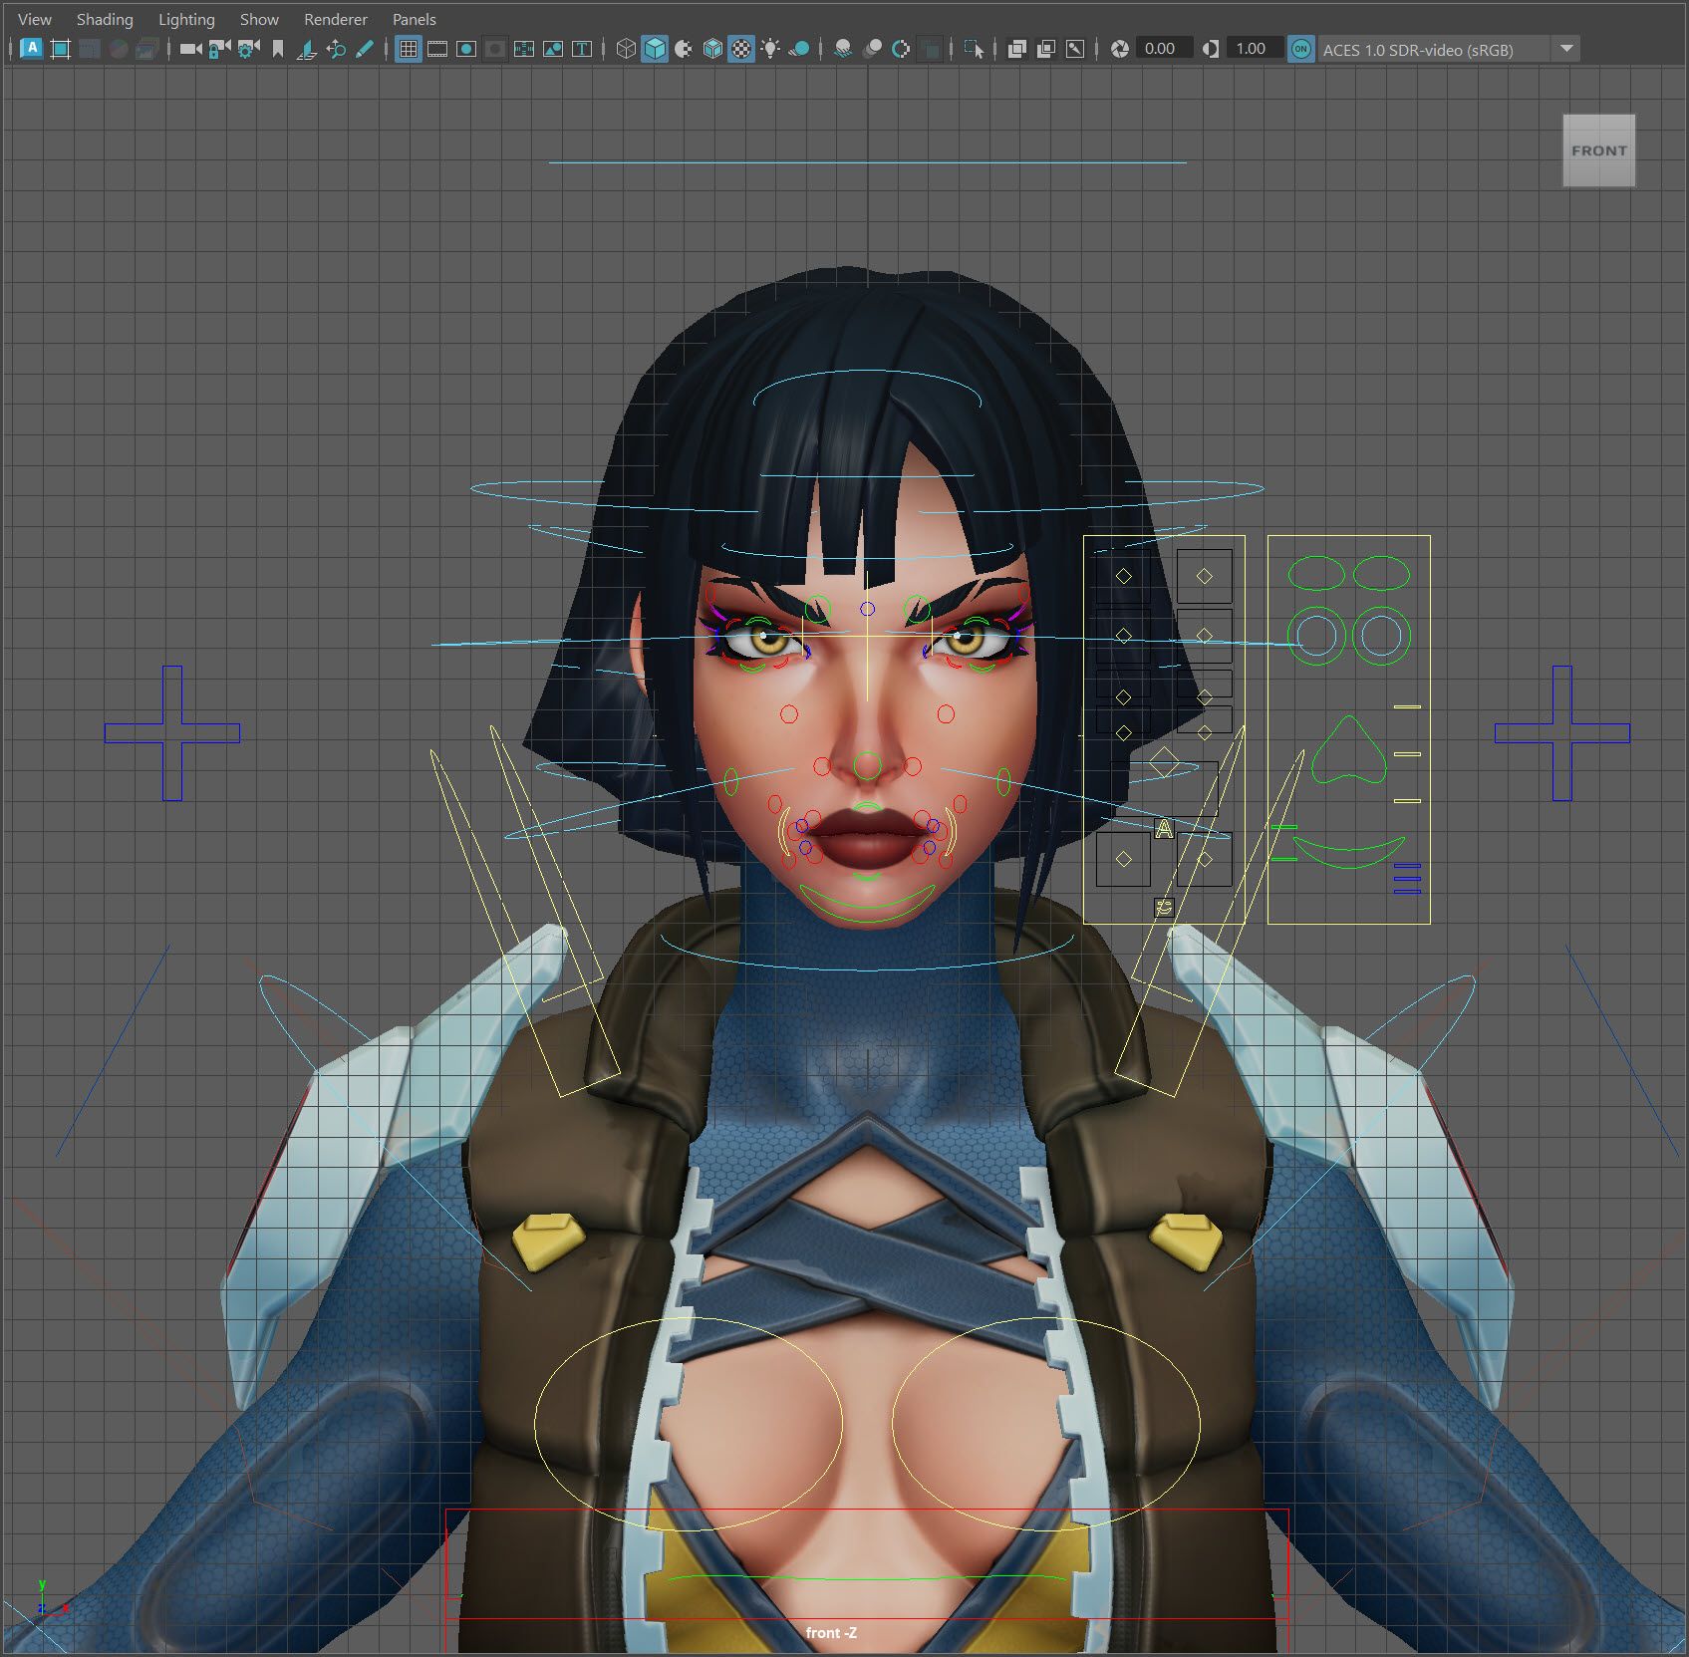Viewport: 1689px width, 1657px height.
Task: Select the grease pencil tool
Action: (365, 49)
